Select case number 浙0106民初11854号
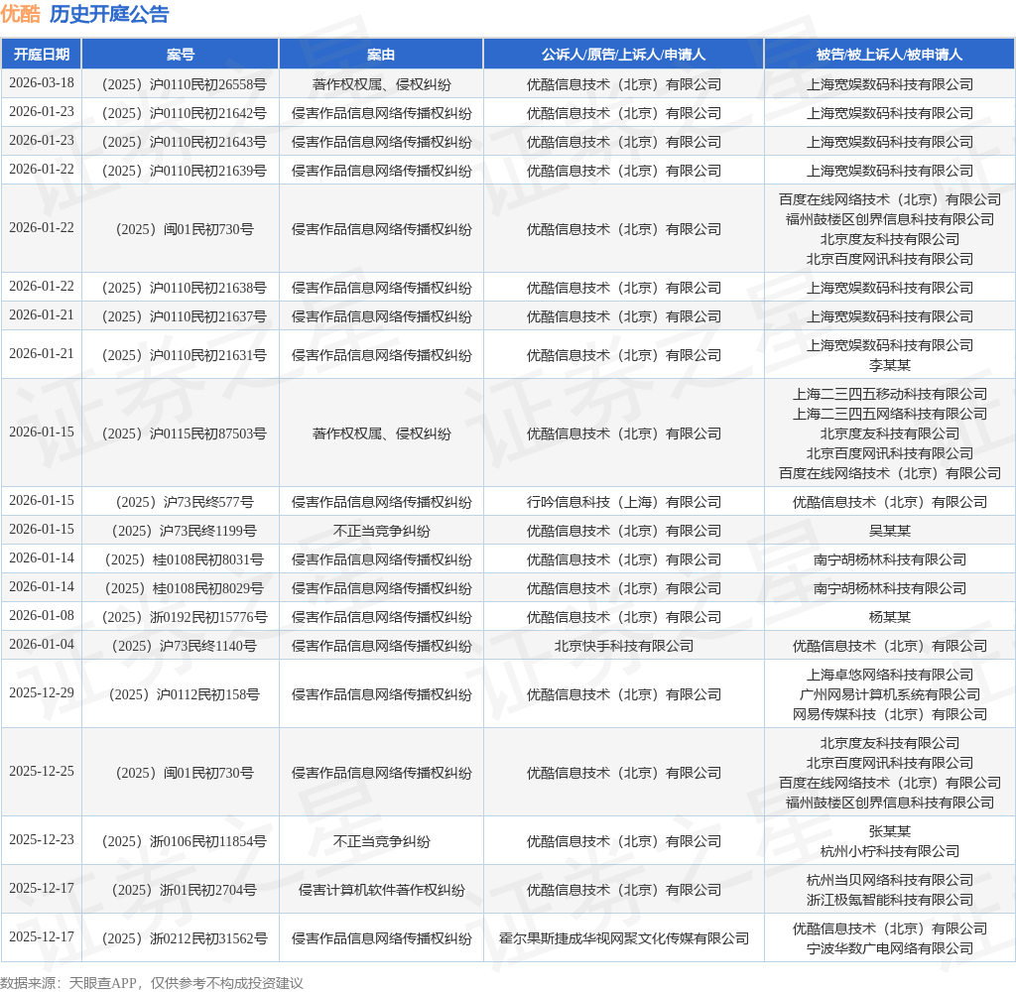This screenshot has width=1016, height=992. click(x=184, y=841)
